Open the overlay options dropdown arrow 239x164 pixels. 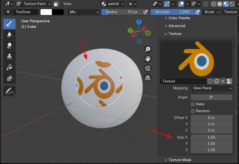pyautogui.click(x=187, y=4)
